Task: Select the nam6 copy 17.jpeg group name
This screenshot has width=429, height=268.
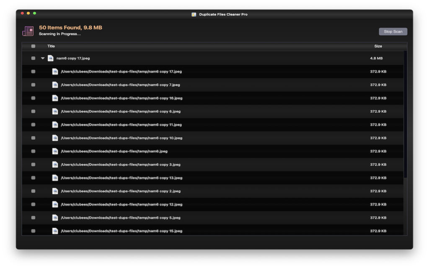Action: pyautogui.click(x=73, y=58)
